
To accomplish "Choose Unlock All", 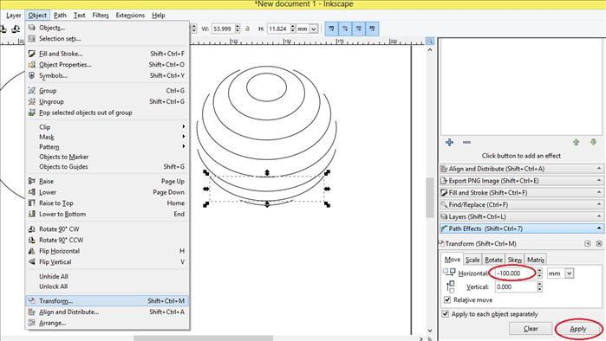I will pos(108,286).
